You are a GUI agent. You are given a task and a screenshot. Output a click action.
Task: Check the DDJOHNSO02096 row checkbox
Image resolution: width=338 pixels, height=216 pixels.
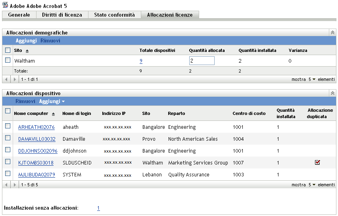coord(8,150)
